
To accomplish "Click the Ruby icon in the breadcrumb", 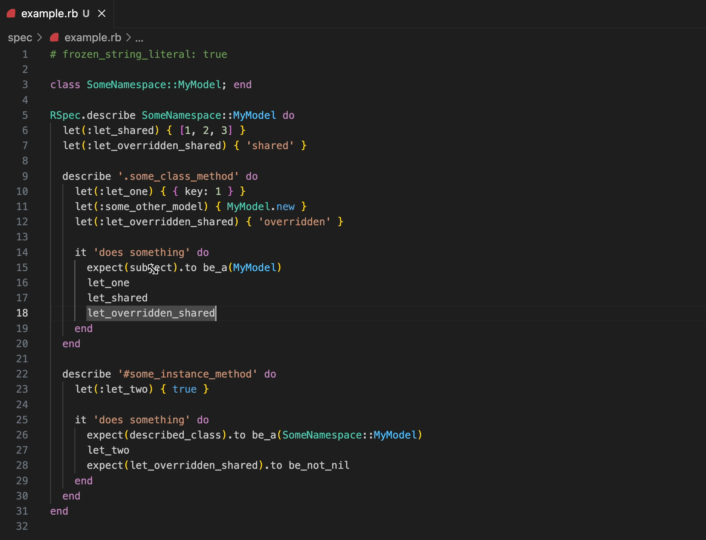I will pos(54,37).
